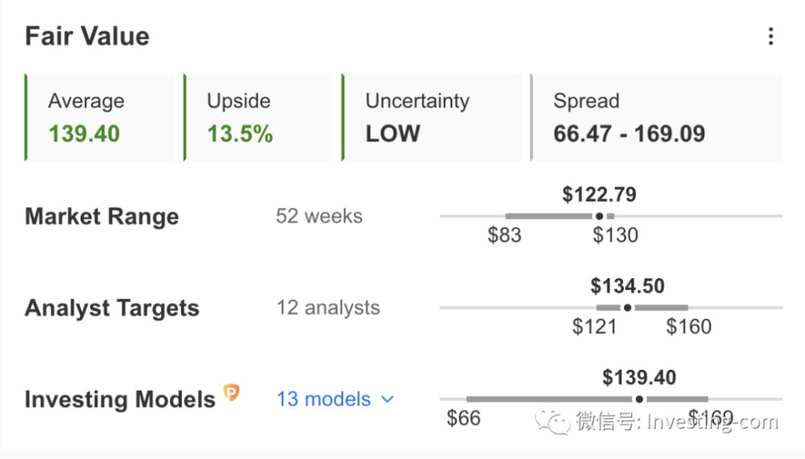Click the 52 weeks period text
This screenshot has height=459, width=805.
320,216
